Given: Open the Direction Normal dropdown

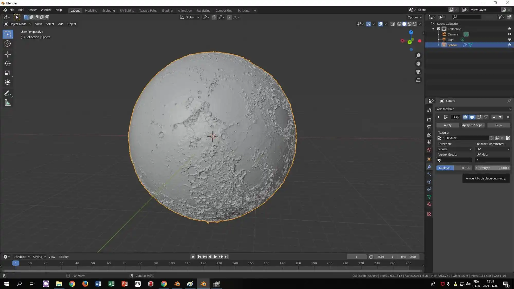Looking at the screenshot, I should point(454,149).
